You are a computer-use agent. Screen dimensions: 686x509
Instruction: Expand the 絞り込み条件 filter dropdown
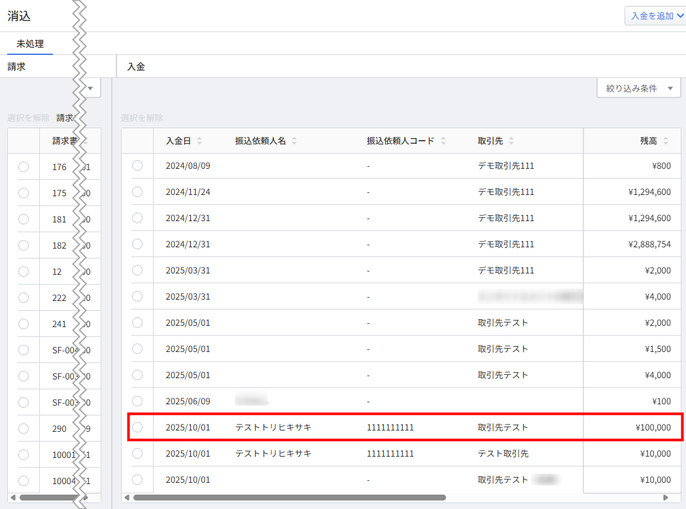pyautogui.click(x=638, y=88)
